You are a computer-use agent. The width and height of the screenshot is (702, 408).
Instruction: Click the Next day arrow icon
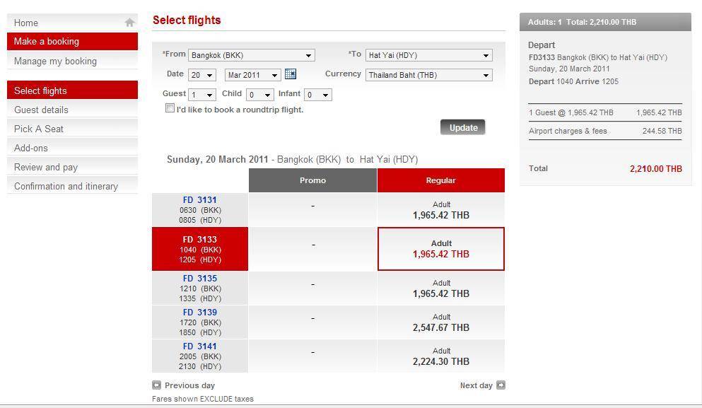tap(501, 385)
